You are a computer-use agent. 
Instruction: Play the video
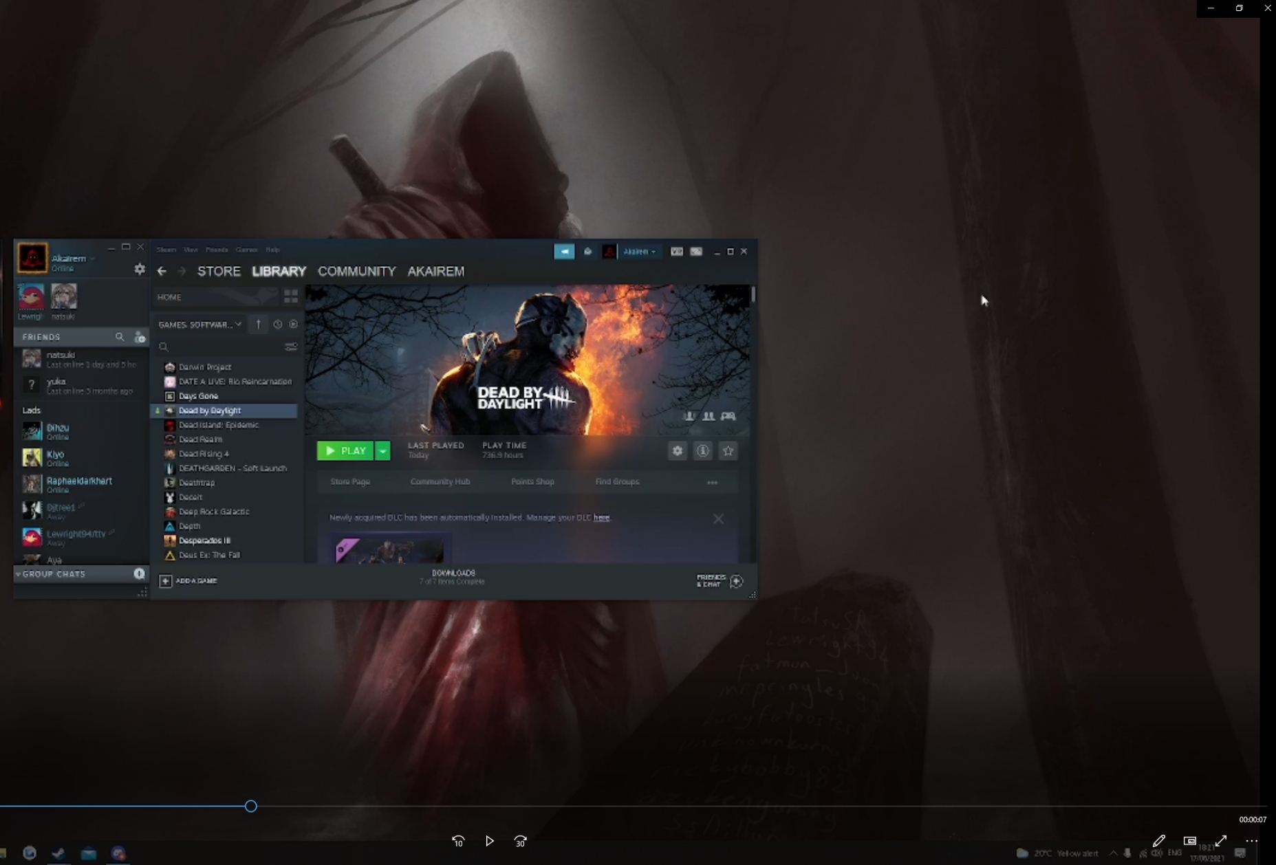(490, 841)
